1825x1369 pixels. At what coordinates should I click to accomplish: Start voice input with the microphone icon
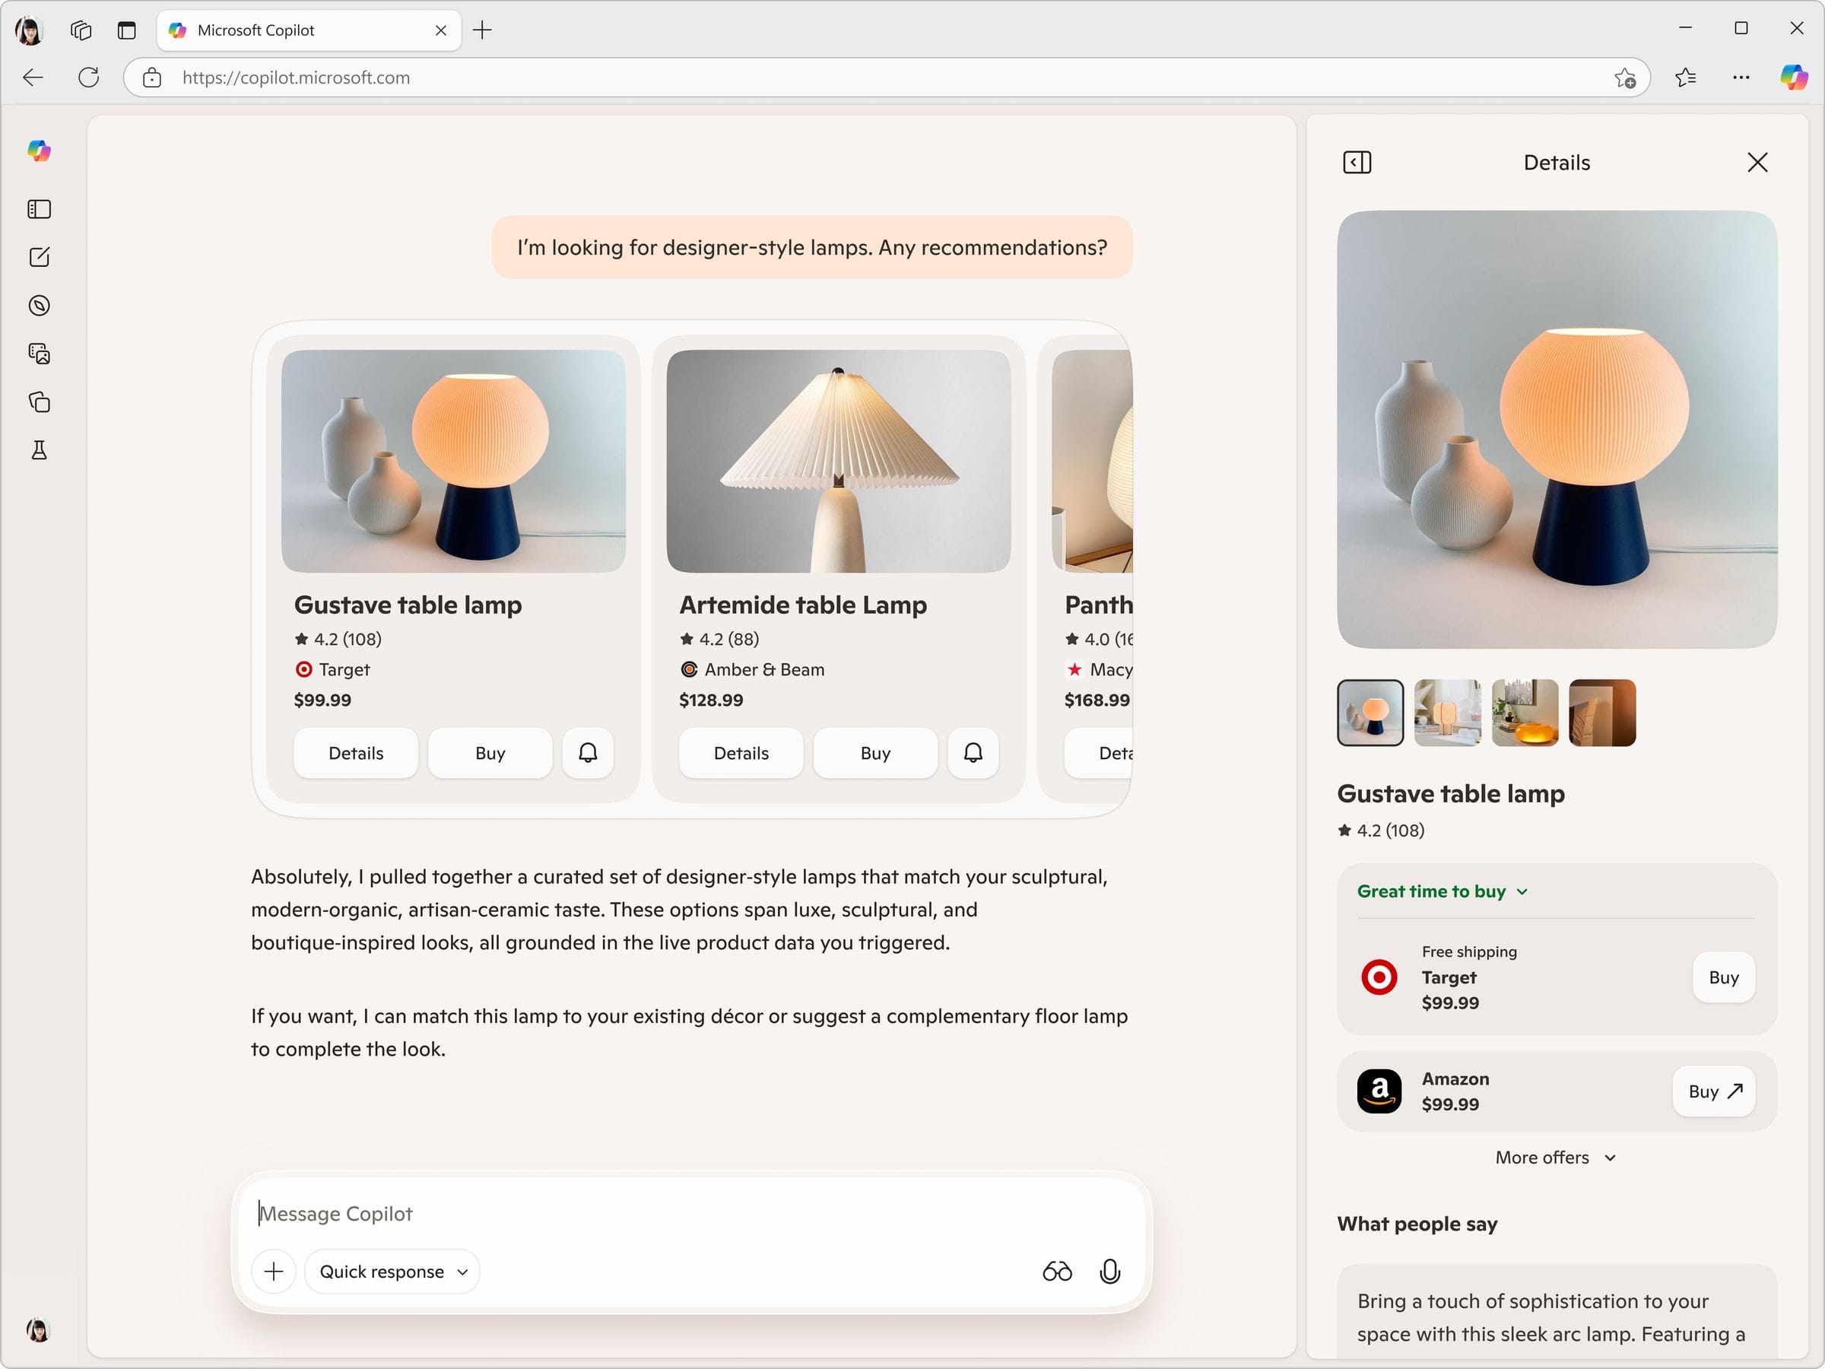1109,1271
